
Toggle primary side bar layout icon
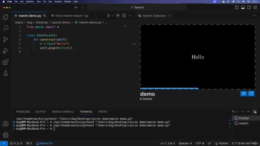237,7
